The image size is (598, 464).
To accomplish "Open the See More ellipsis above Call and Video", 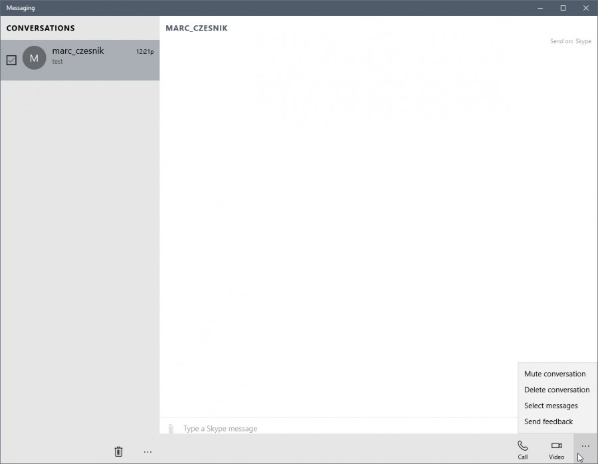I will coord(584,446).
